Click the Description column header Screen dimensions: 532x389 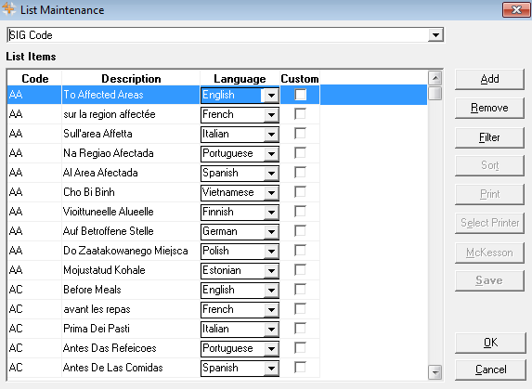pos(131,78)
